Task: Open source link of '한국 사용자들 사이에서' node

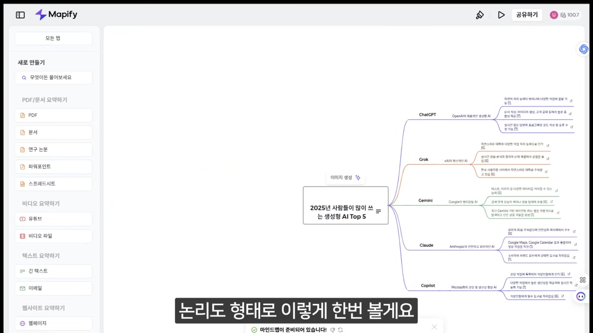Action: click(x=546, y=172)
